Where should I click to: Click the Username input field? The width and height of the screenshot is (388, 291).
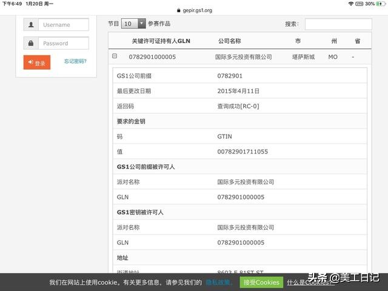pyautogui.click(x=64, y=25)
